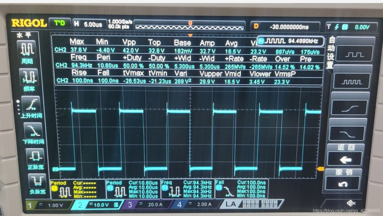Click the +Duty value 50.00 %
383x216 pixels.
pos(133,66)
